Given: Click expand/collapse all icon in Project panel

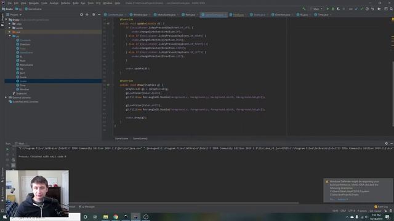Looking at the screenshot, I should coord(87,15).
